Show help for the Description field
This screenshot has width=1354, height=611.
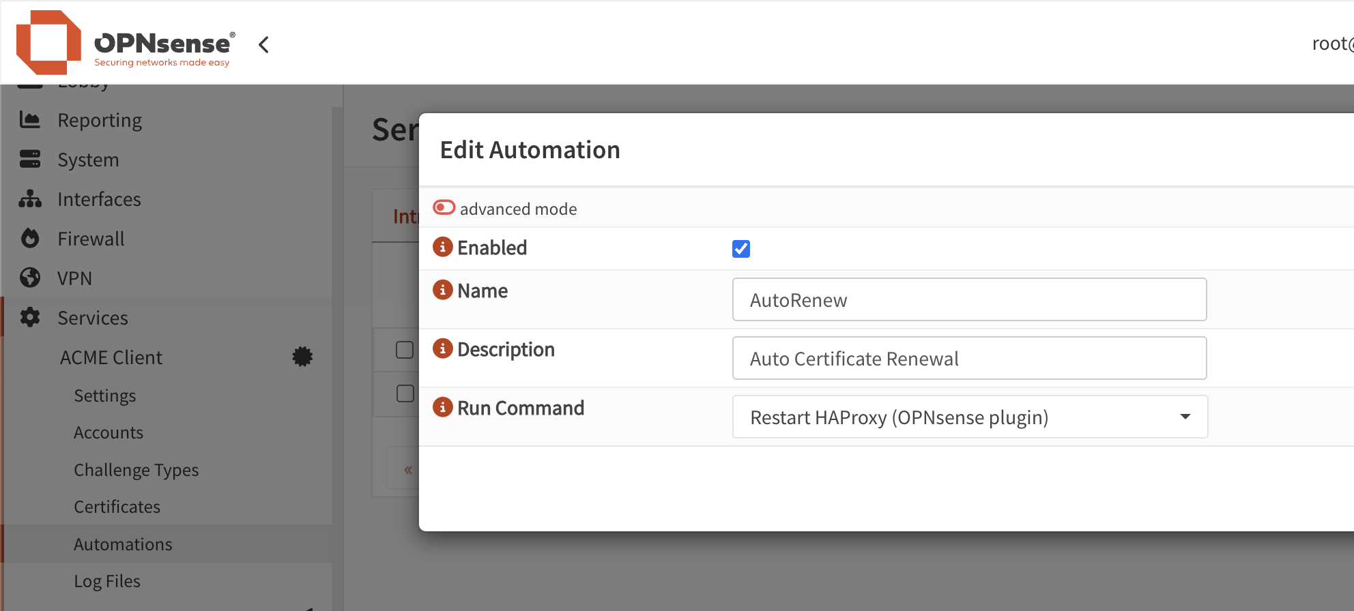pyautogui.click(x=443, y=349)
